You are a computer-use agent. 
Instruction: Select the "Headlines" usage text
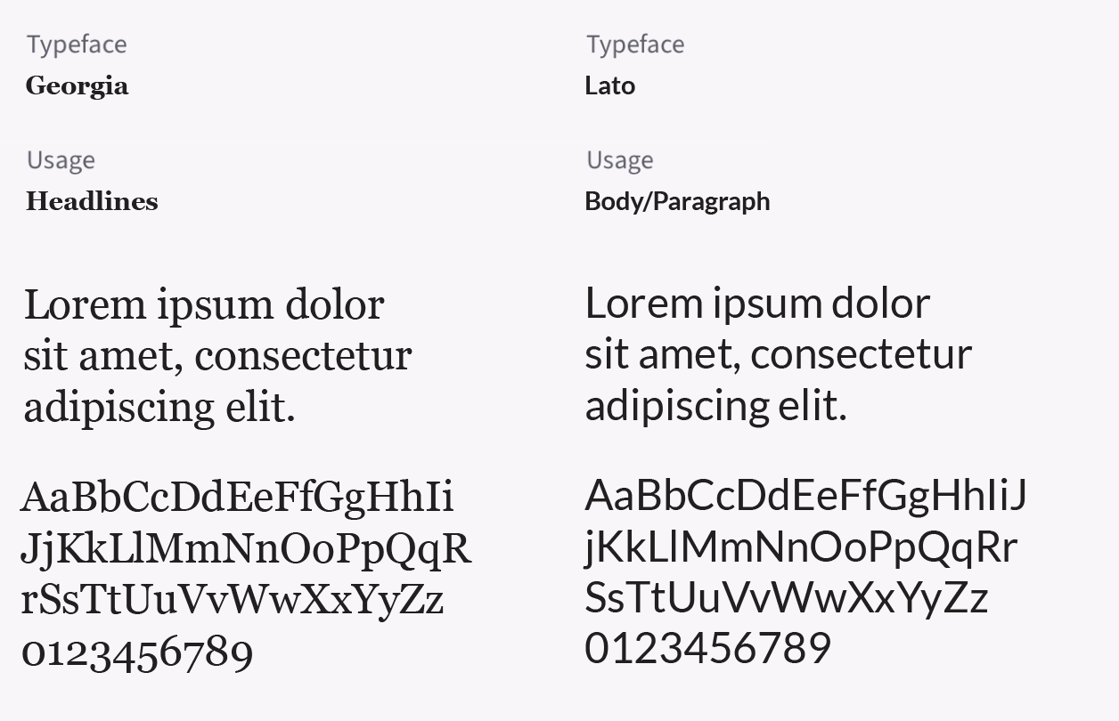pyautogui.click(x=92, y=202)
